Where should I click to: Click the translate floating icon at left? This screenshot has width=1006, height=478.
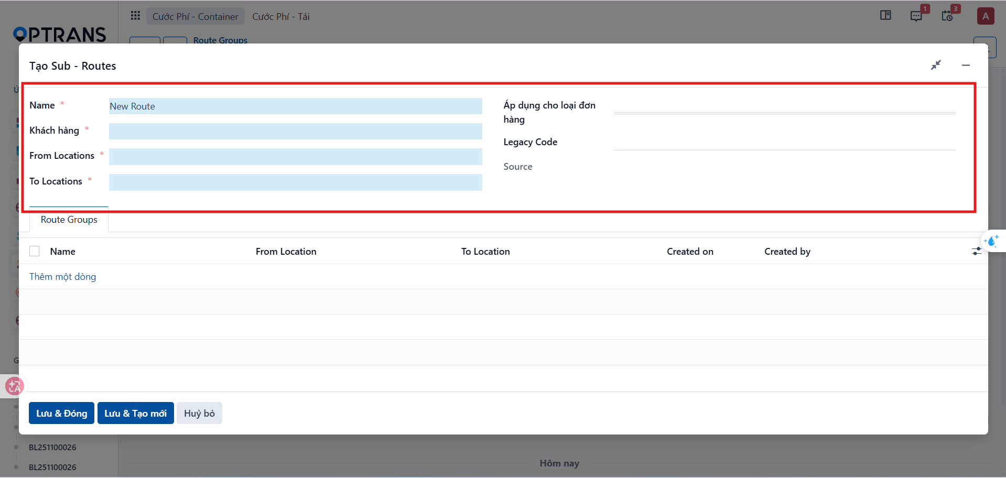pyautogui.click(x=14, y=387)
